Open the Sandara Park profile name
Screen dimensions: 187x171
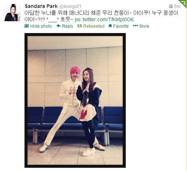point(41,6)
